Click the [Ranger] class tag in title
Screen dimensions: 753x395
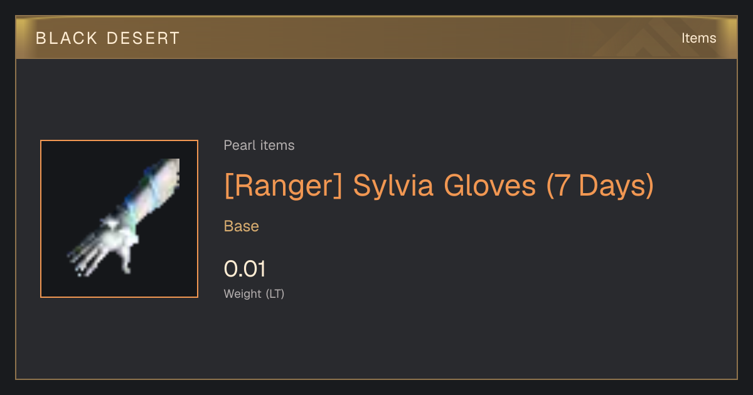point(283,186)
